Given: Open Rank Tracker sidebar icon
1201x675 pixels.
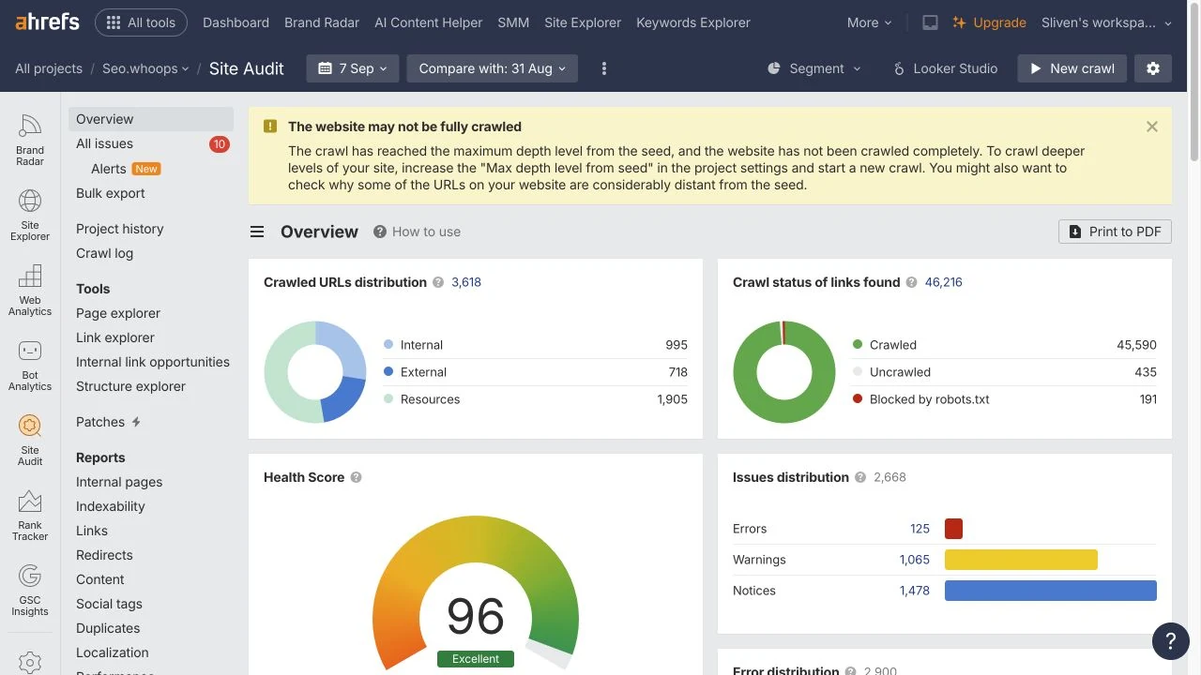Looking at the screenshot, I should (x=30, y=516).
